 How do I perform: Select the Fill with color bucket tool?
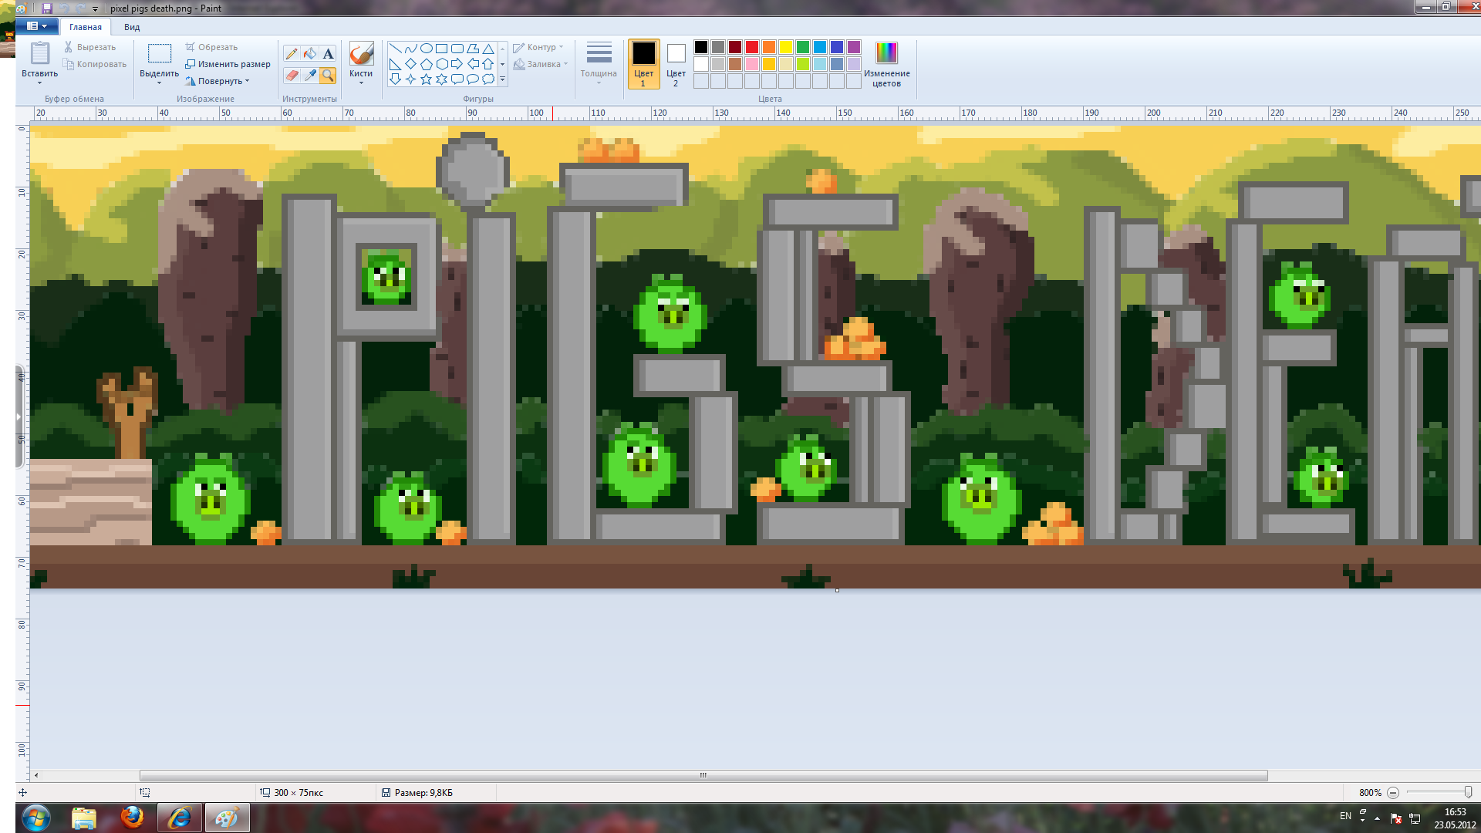click(x=309, y=53)
